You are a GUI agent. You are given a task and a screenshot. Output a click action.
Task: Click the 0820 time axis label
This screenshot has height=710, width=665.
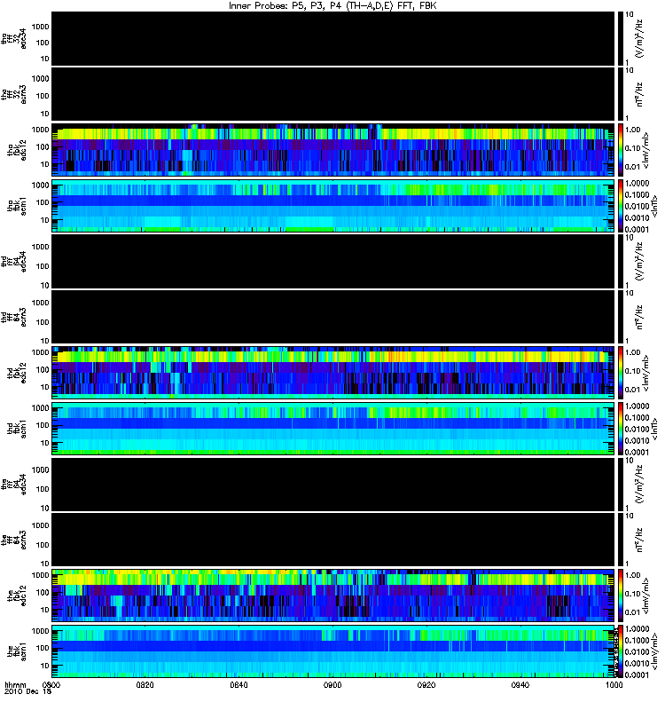[145, 684]
